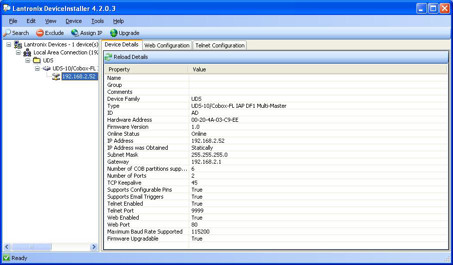This screenshot has height=265, width=453.
Task: Collapse the Local Area Connection node
Action: (18, 53)
